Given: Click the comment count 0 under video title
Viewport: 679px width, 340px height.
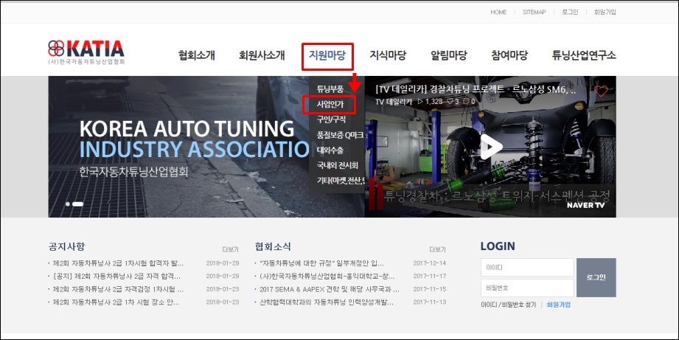Looking at the screenshot, I should pyautogui.click(x=469, y=101).
